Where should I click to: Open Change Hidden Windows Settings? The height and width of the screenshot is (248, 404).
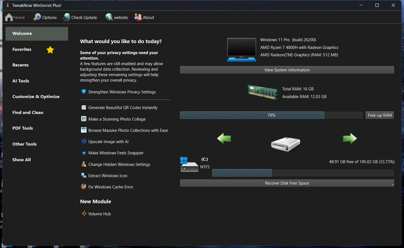tap(119, 165)
